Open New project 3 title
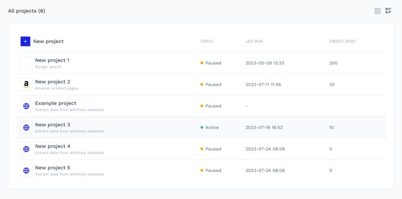This screenshot has width=402, height=199. 52,125
